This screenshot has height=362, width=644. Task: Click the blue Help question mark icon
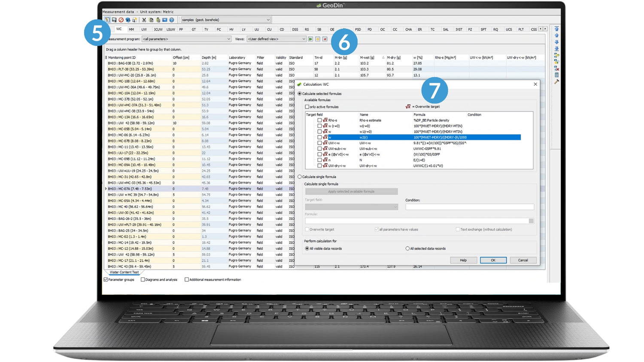coord(172,20)
